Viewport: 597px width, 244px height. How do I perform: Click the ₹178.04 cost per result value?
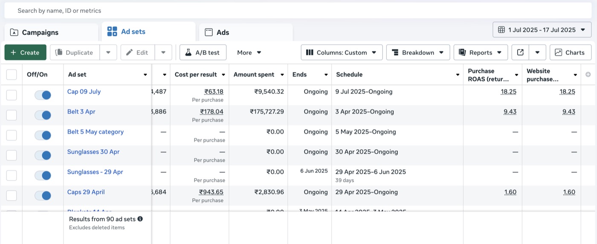212,111
